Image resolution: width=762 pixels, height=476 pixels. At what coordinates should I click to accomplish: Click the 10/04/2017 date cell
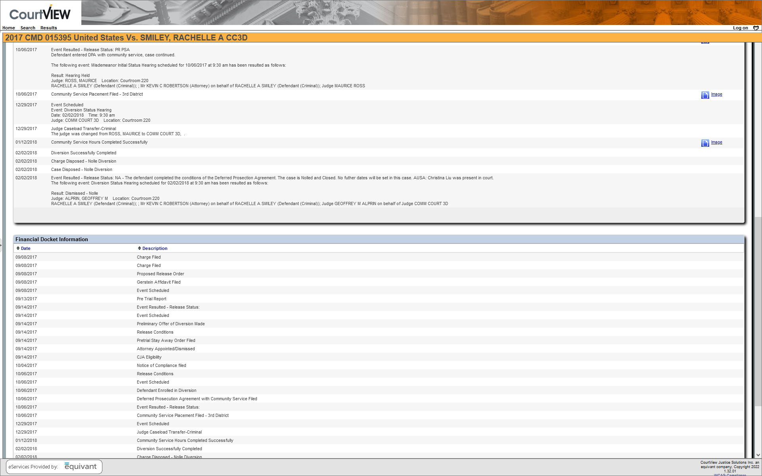26,365
